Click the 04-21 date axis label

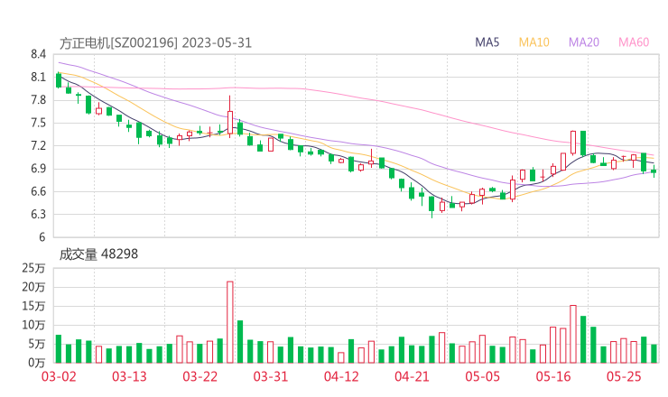(x=412, y=376)
